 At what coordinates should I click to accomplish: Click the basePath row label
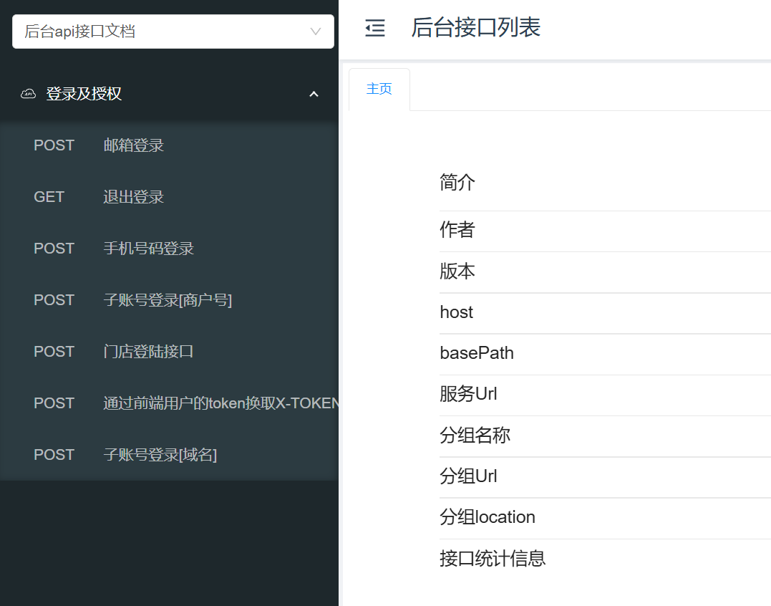click(x=477, y=353)
